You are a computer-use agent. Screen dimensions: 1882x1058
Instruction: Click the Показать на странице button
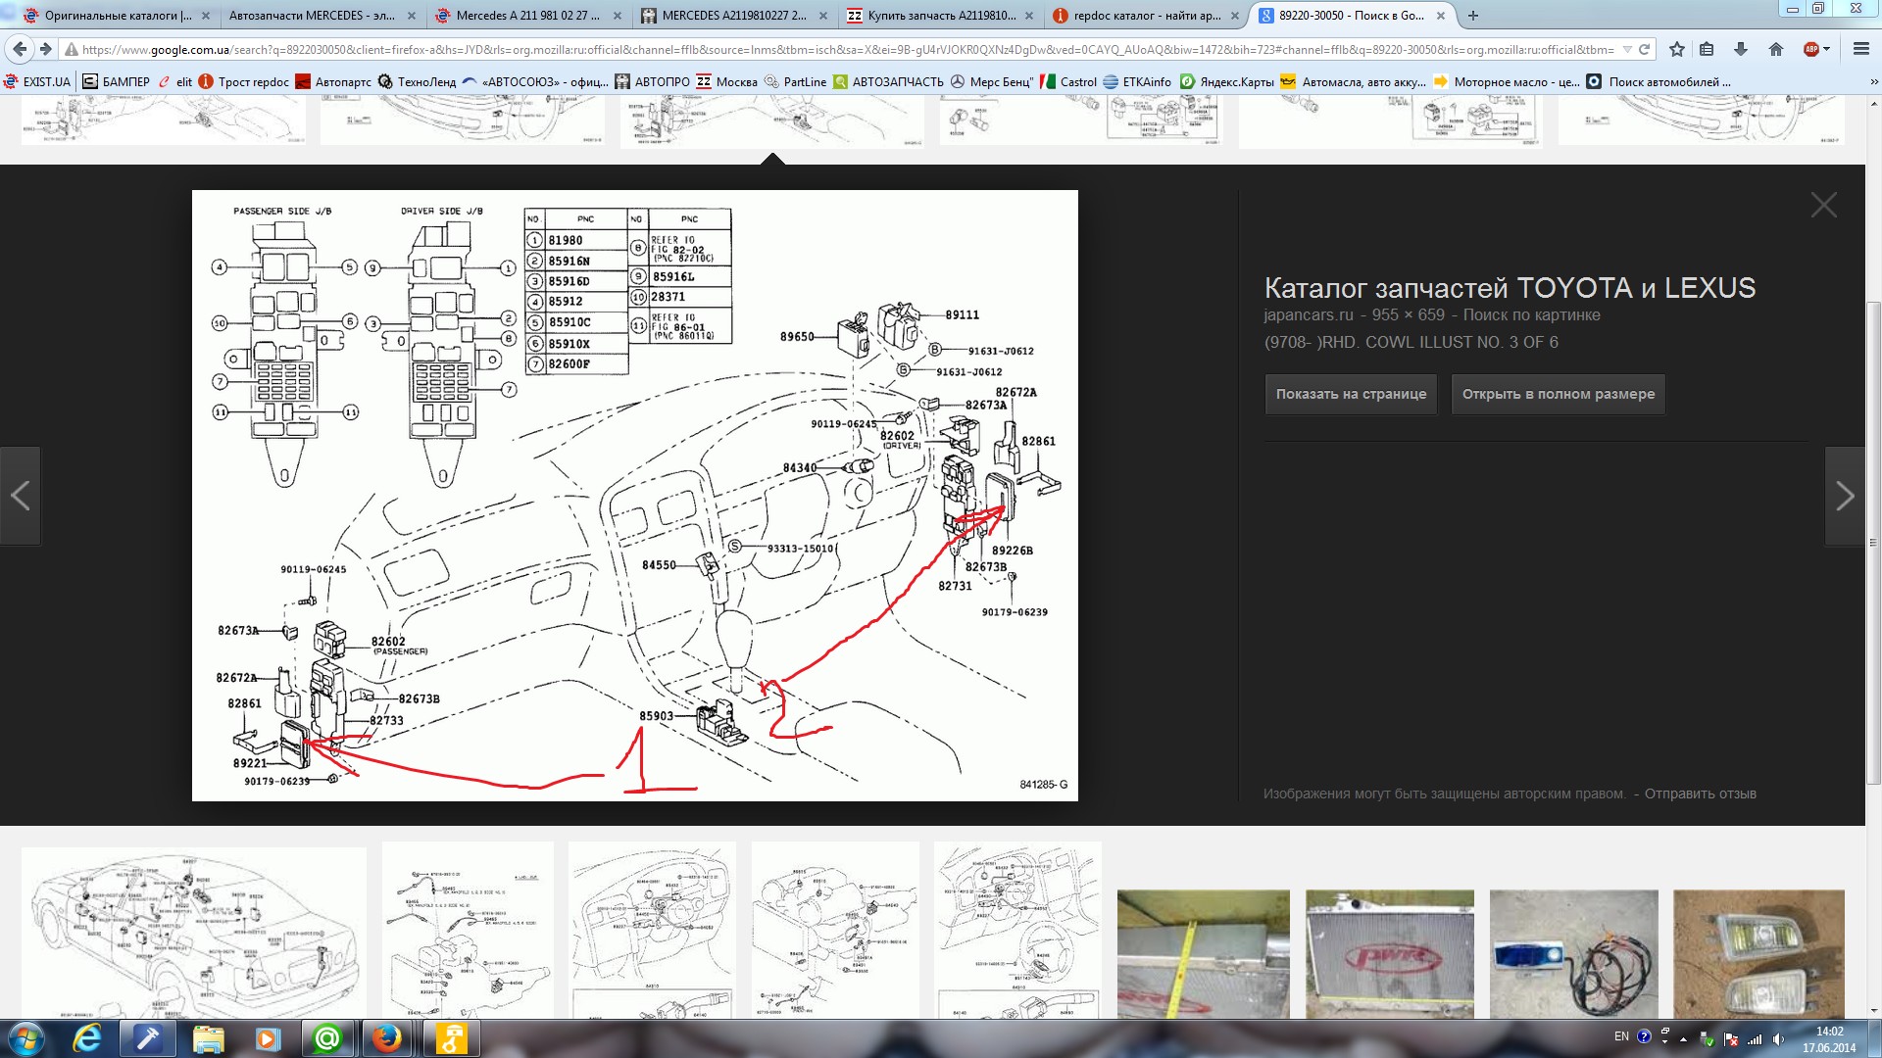coord(1351,394)
